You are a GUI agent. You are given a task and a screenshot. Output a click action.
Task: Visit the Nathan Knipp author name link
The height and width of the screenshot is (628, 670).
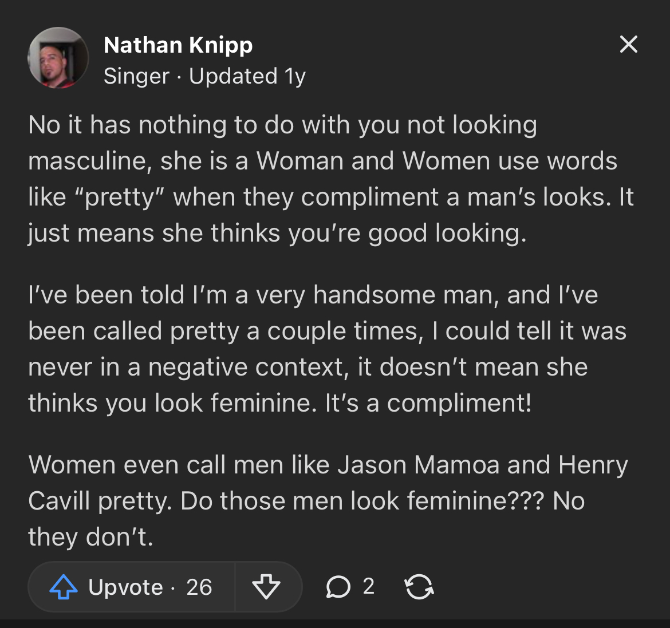(x=178, y=45)
